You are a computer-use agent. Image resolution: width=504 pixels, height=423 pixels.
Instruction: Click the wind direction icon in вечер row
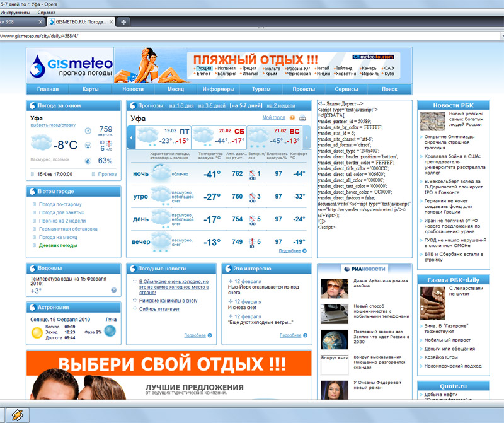pyautogui.click(x=252, y=241)
